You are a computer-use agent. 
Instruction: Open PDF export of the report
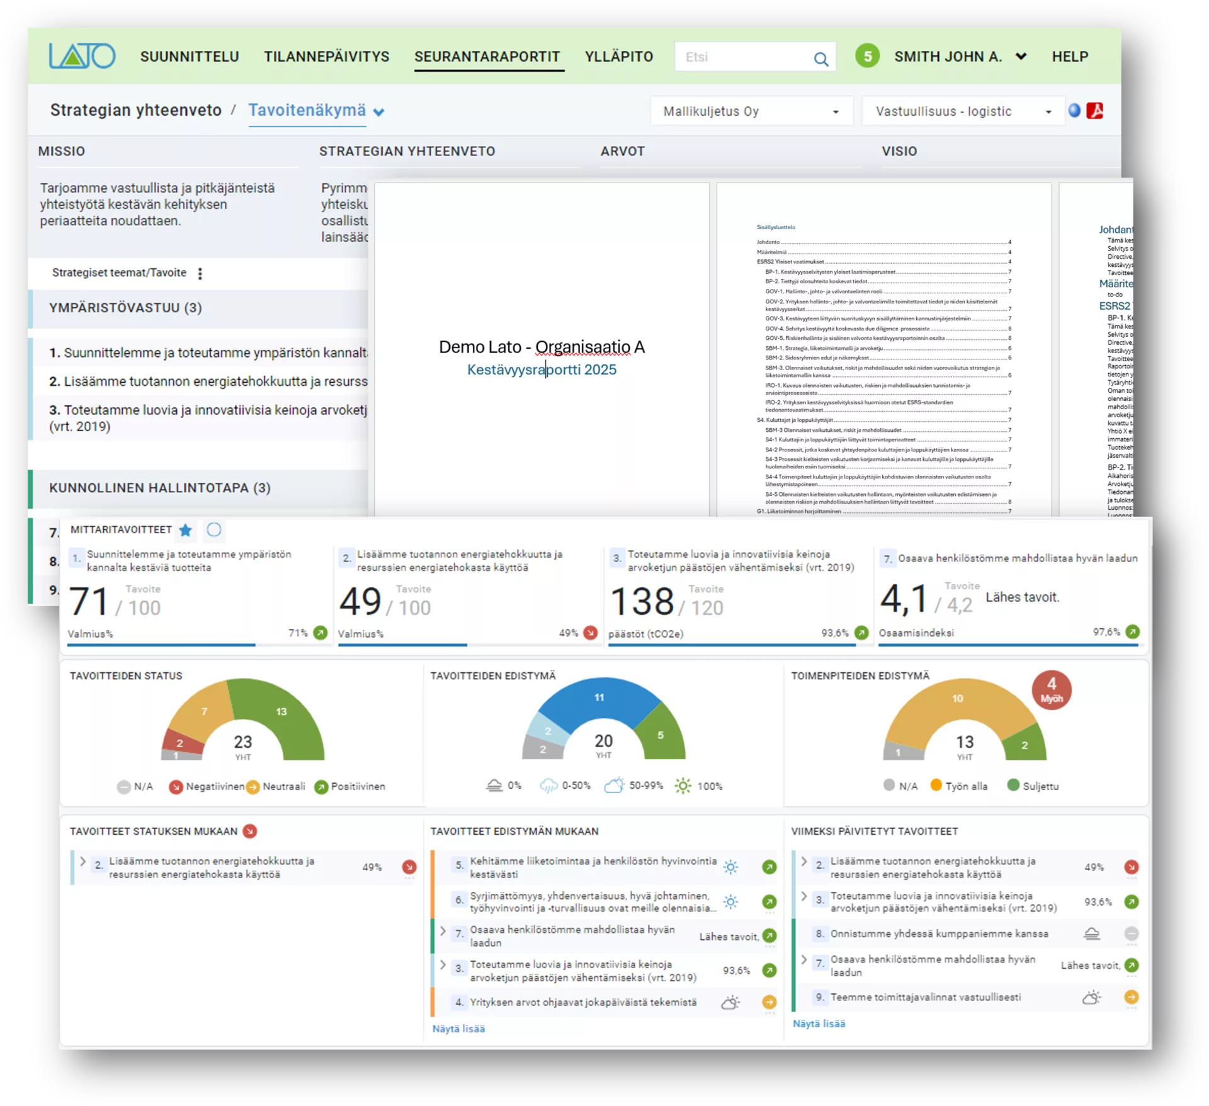pos(1096,111)
